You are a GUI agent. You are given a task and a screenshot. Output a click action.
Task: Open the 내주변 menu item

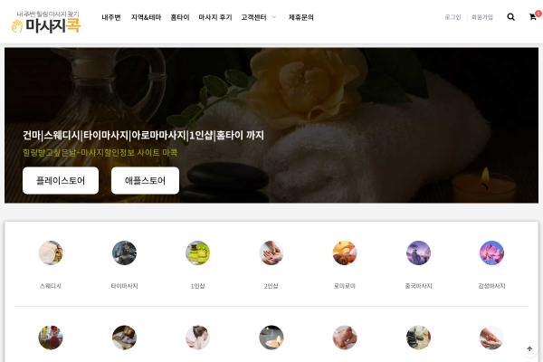111,17
